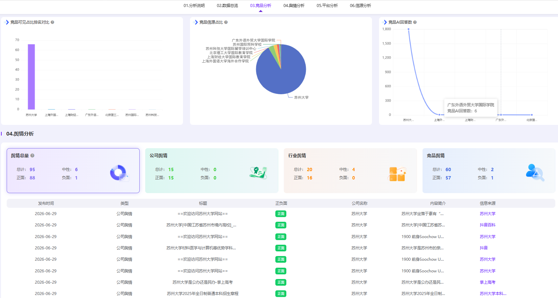Select the 竞品舆情 card title
The image size is (558, 298).
[436, 155]
